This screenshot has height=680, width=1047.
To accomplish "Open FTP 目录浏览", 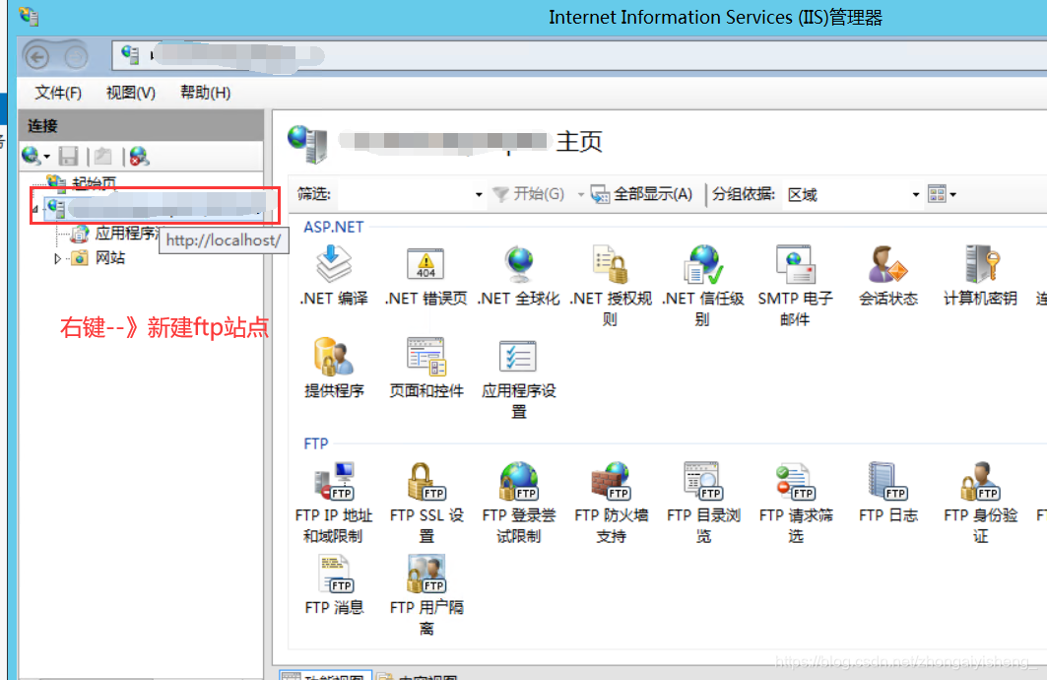I will pos(703,503).
